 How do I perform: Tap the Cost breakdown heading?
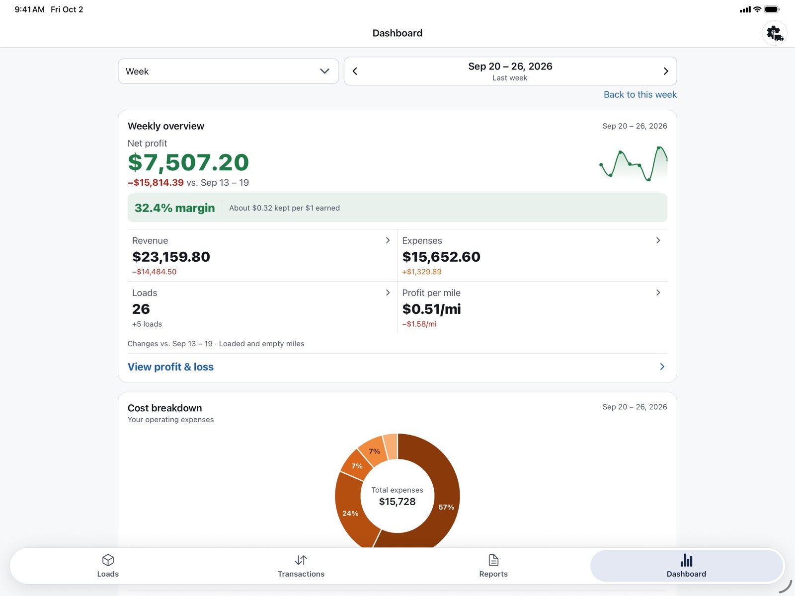point(164,408)
